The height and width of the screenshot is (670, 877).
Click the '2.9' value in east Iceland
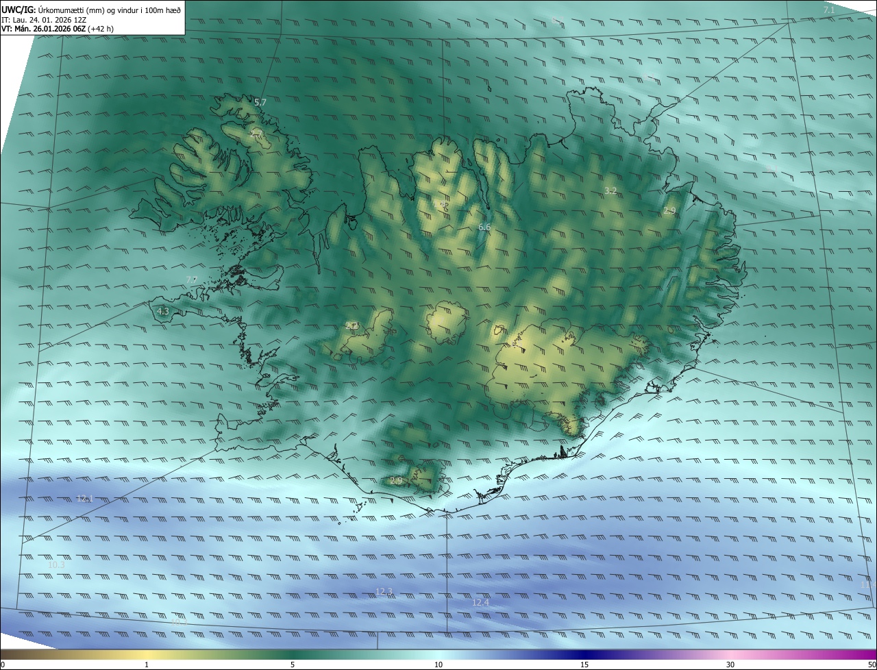pos(669,211)
